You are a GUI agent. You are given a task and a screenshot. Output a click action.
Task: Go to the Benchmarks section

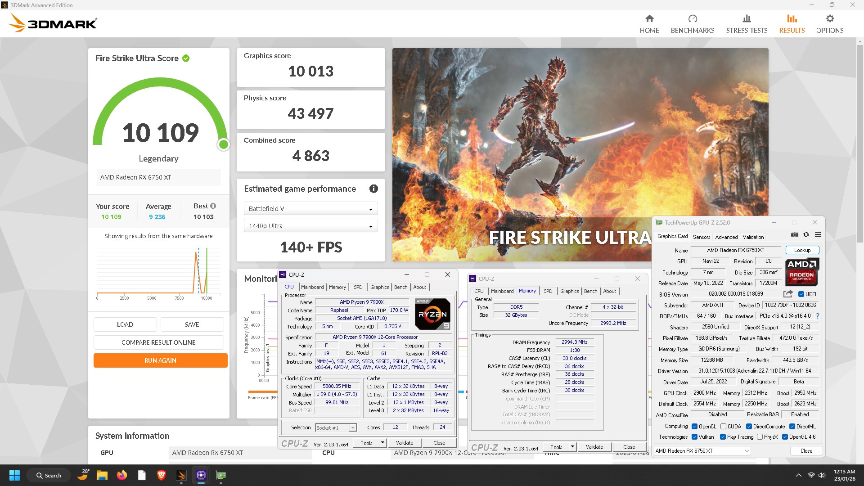[692, 24]
